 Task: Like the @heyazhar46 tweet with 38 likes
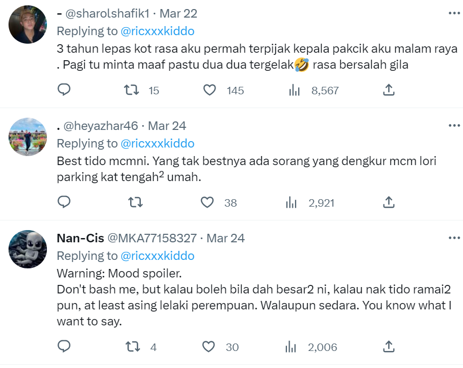pos(208,202)
